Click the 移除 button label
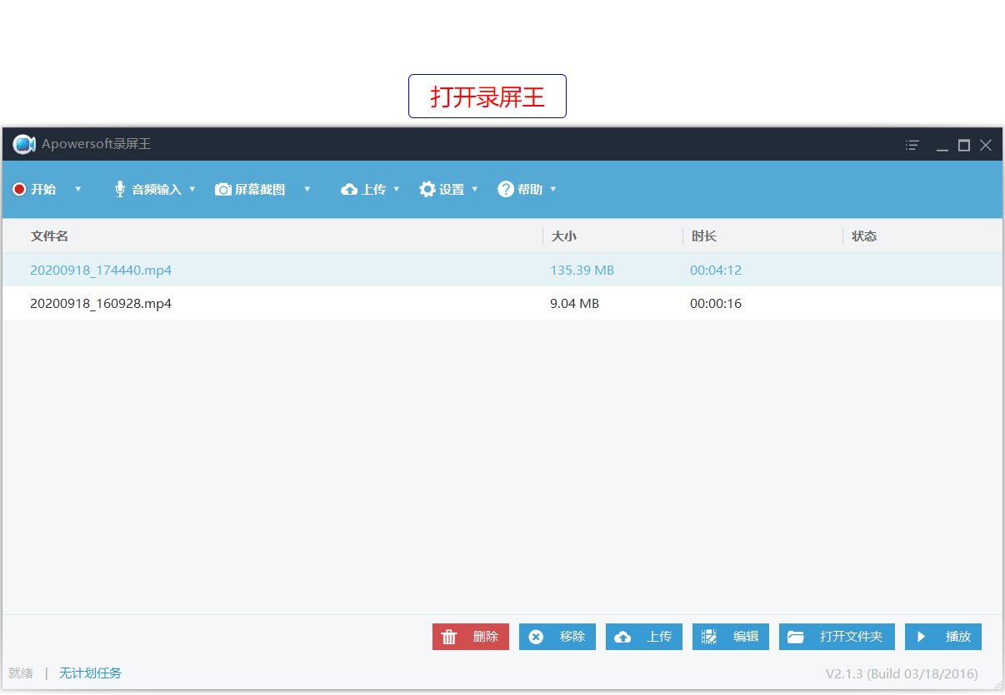 pos(572,637)
